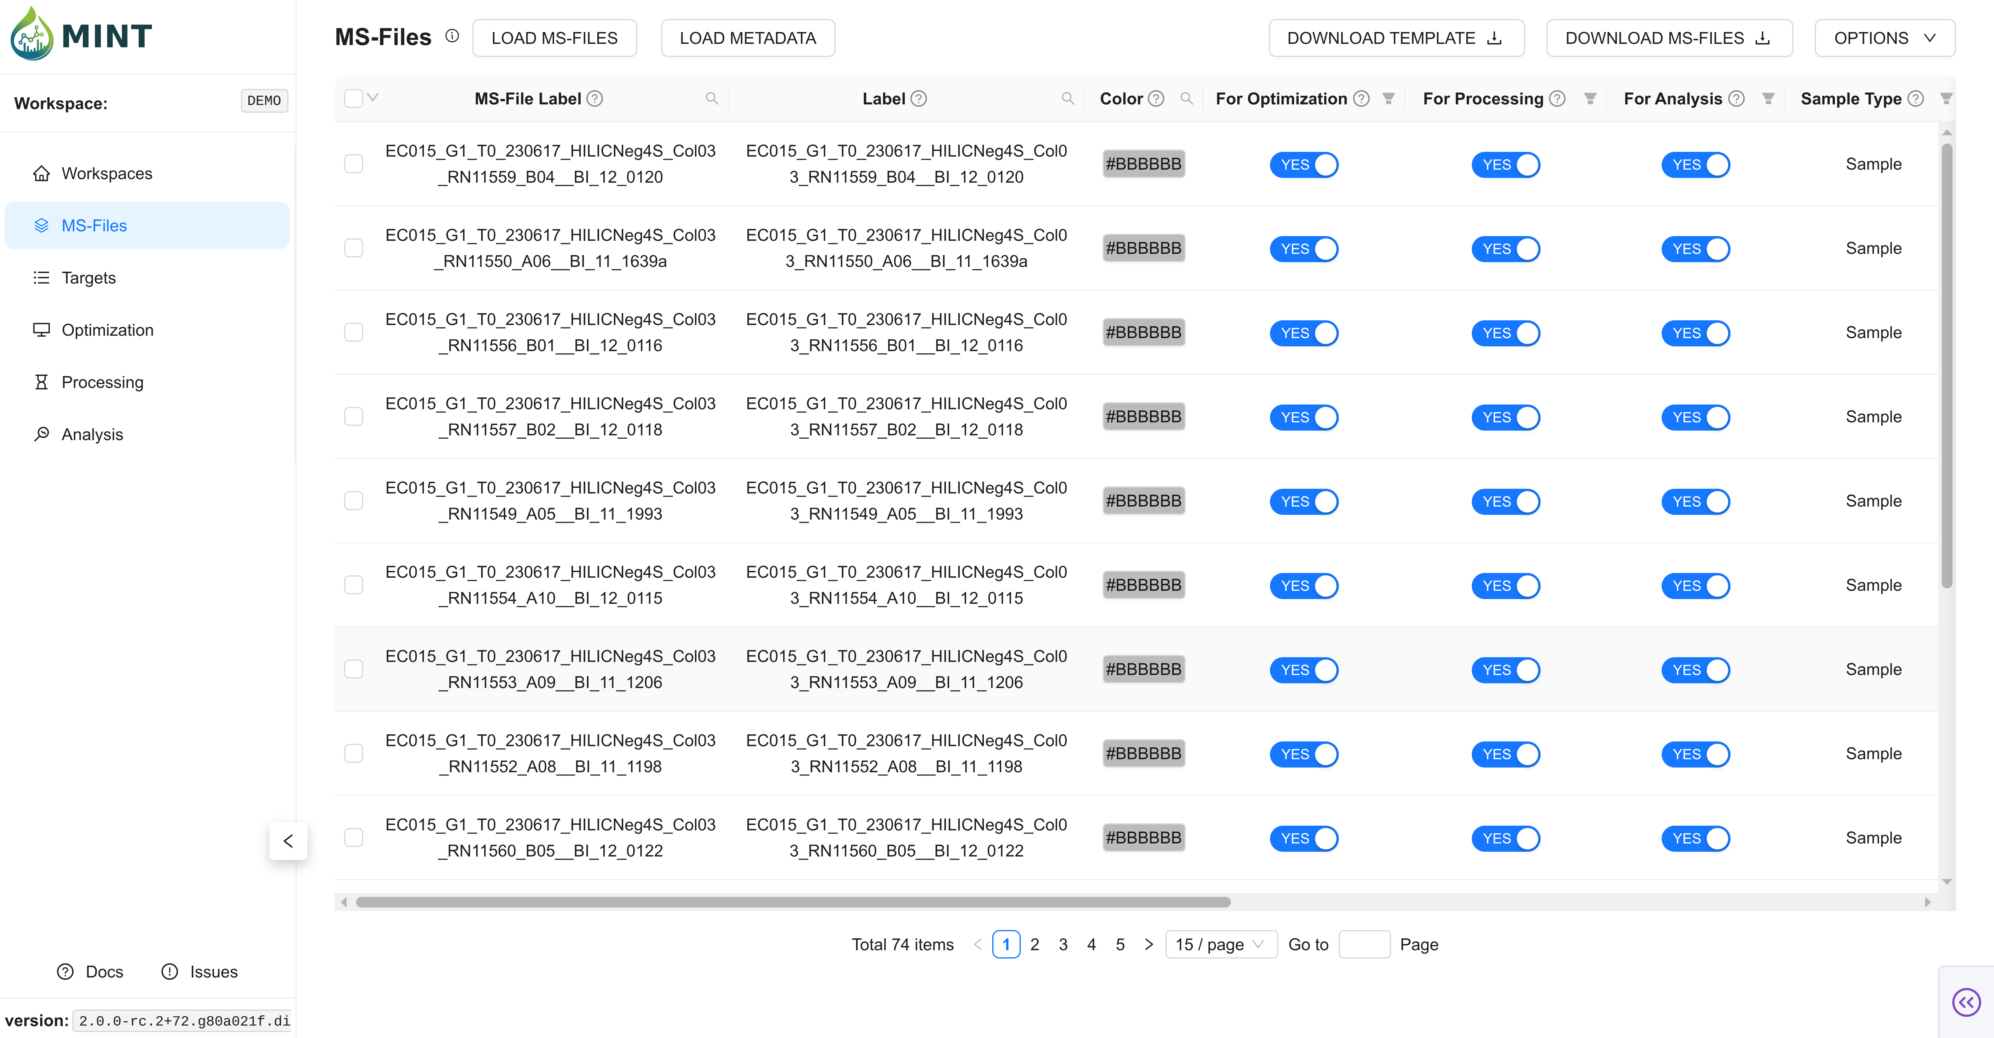Screen dimensions: 1994x1038
Task: Open Targets in the sidebar
Action: click(88, 278)
